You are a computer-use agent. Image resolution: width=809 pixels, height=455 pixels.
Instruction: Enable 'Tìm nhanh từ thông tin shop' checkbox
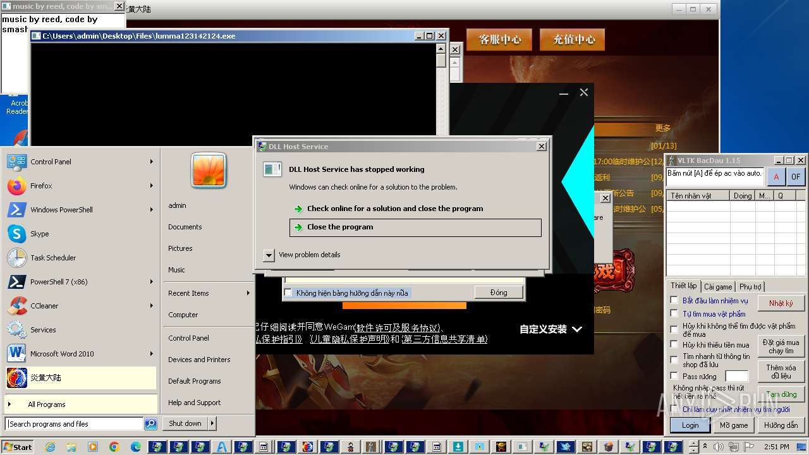coord(674,359)
